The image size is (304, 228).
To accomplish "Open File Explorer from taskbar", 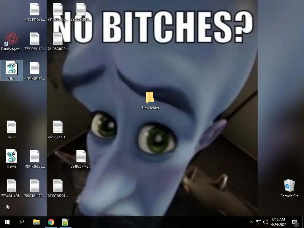I will click(x=37, y=222).
